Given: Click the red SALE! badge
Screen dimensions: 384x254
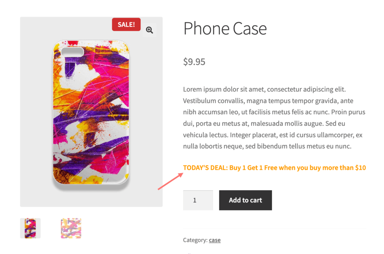Looking at the screenshot, I should coord(126,24).
